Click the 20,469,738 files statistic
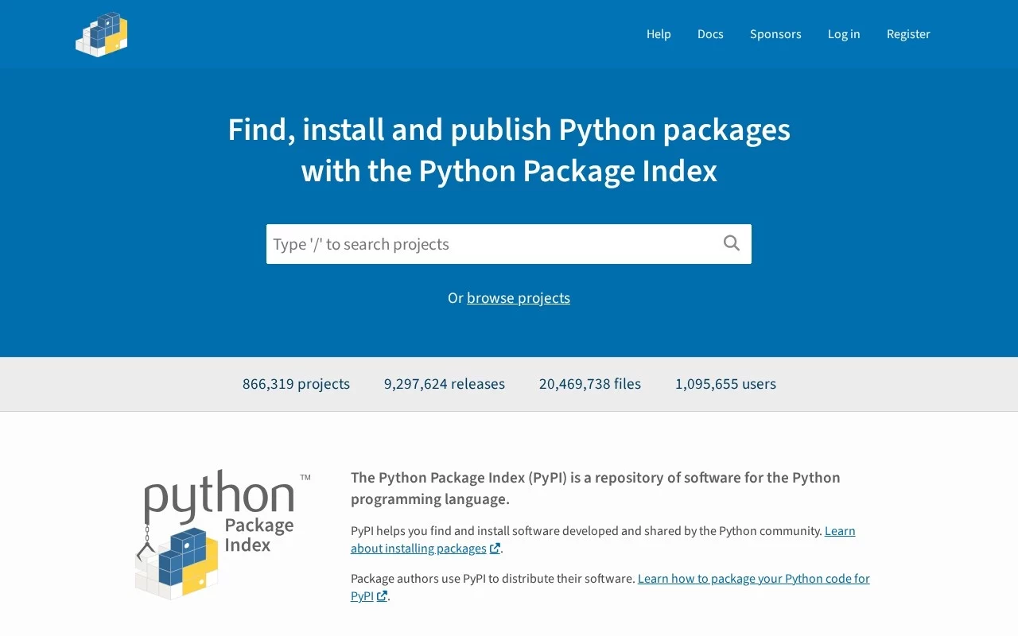 [590, 384]
